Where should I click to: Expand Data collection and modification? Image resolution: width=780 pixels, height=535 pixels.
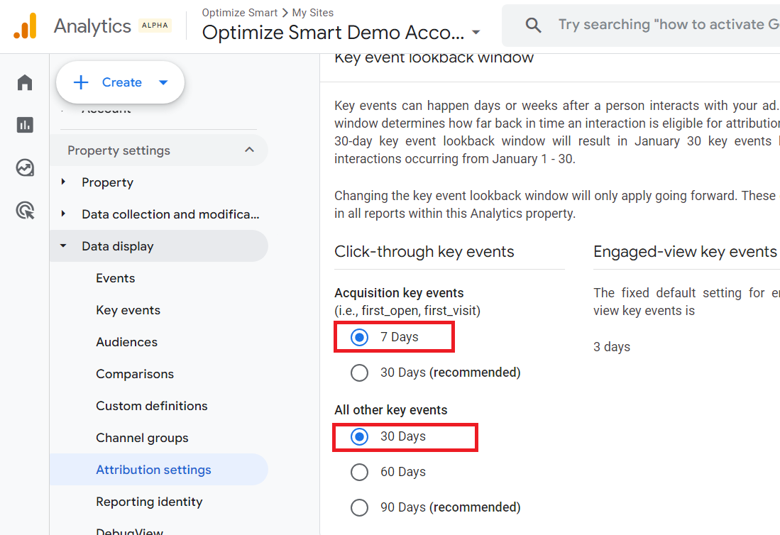(x=64, y=214)
